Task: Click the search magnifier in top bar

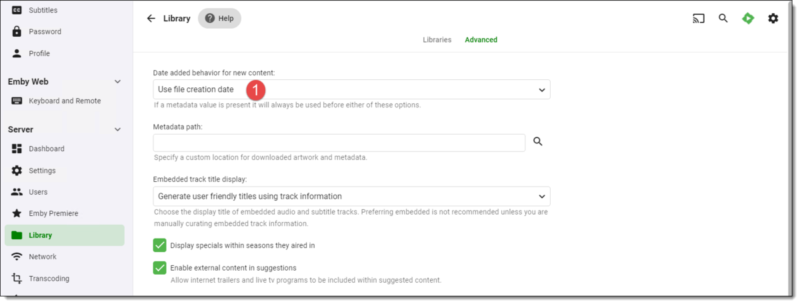Action: pos(723,19)
